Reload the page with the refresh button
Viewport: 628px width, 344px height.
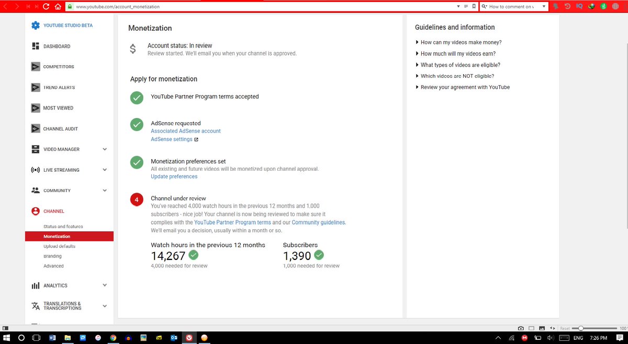pyautogui.click(x=46, y=7)
